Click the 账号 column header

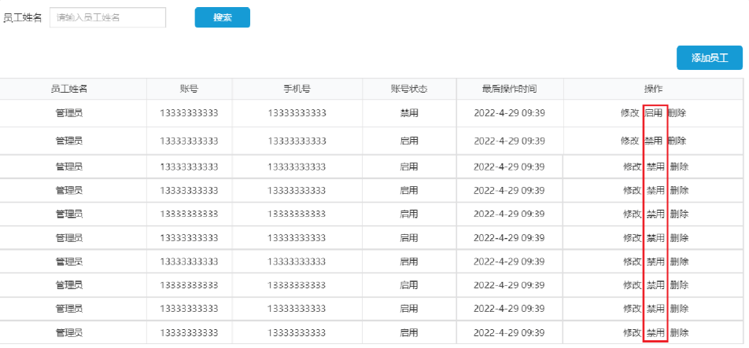click(x=189, y=89)
